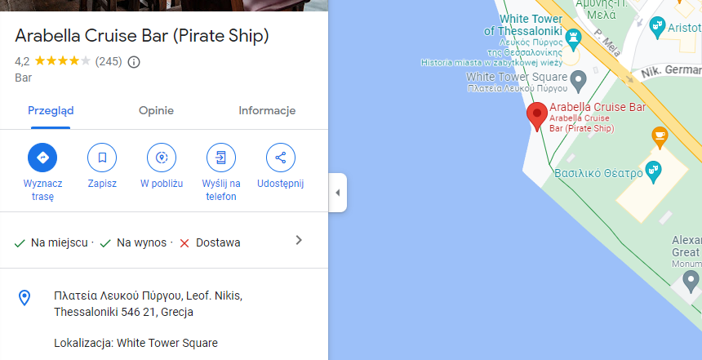
Task: Share place using Udostępnij icon
Action: click(280, 157)
